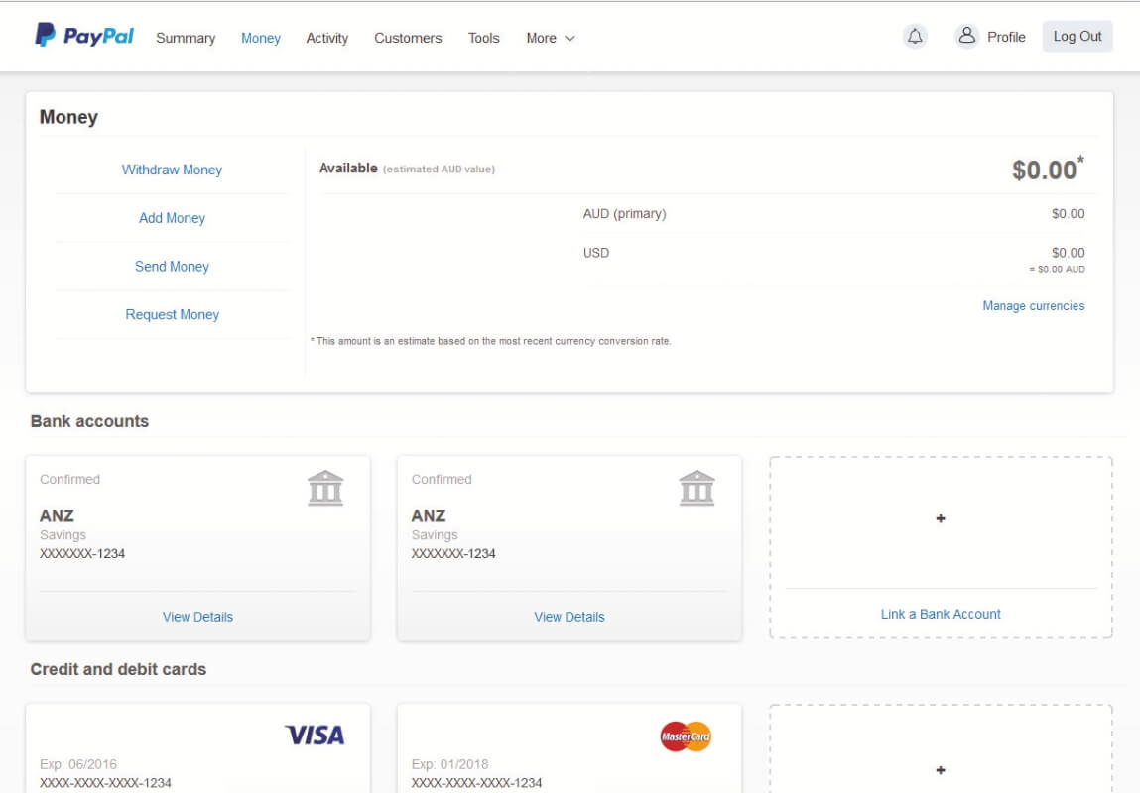The width and height of the screenshot is (1140, 793).
Task: View Details of the first ANZ account
Action: click(197, 617)
